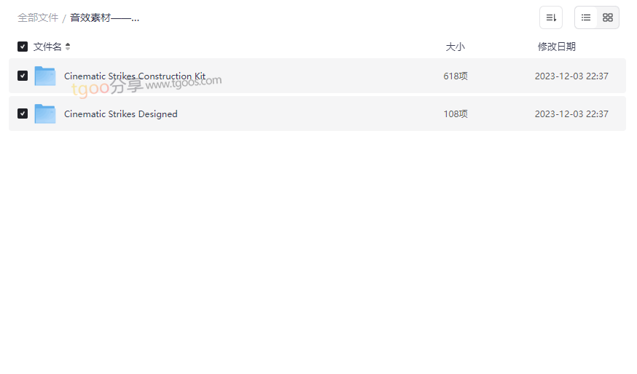Uncheck the Cinematic Strikes Designed checkbox
The width and height of the screenshot is (637, 374).
23,114
